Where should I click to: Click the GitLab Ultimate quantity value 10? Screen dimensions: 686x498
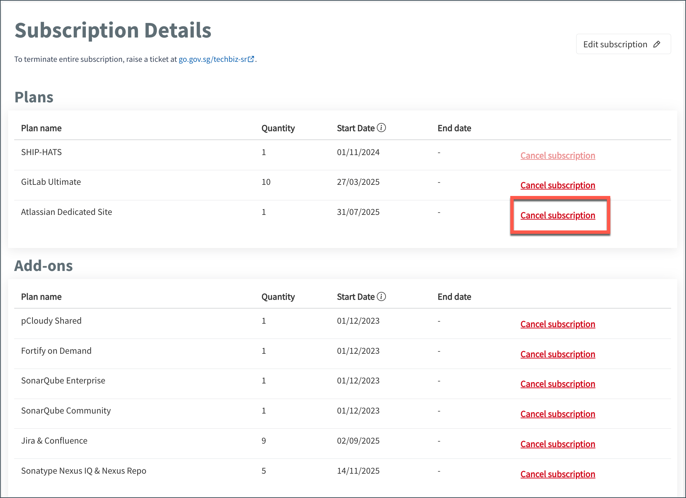click(266, 182)
